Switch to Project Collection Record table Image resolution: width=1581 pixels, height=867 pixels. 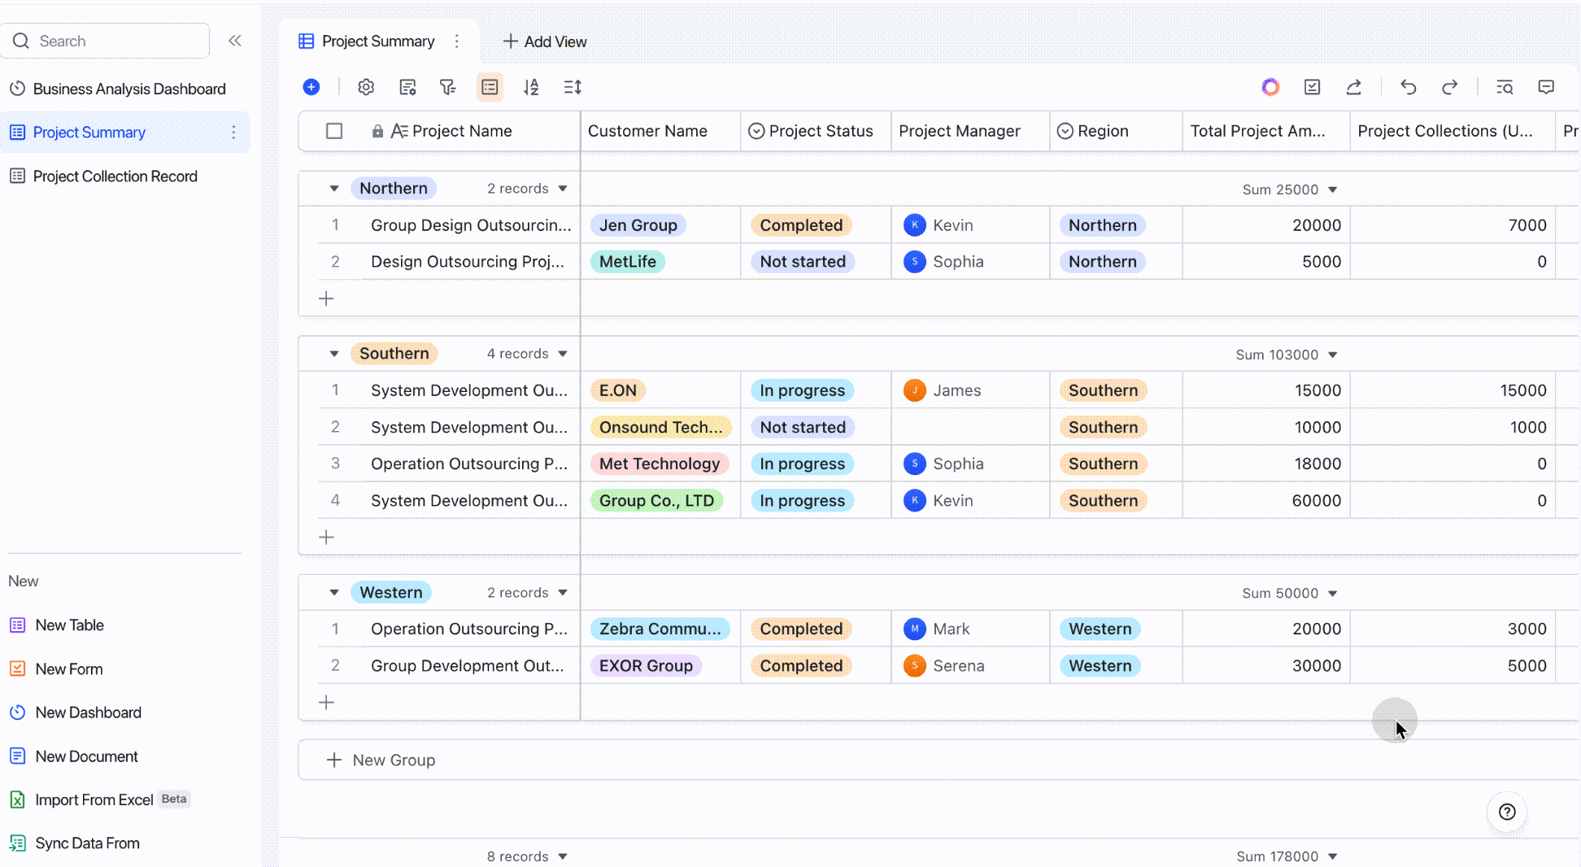pos(114,176)
